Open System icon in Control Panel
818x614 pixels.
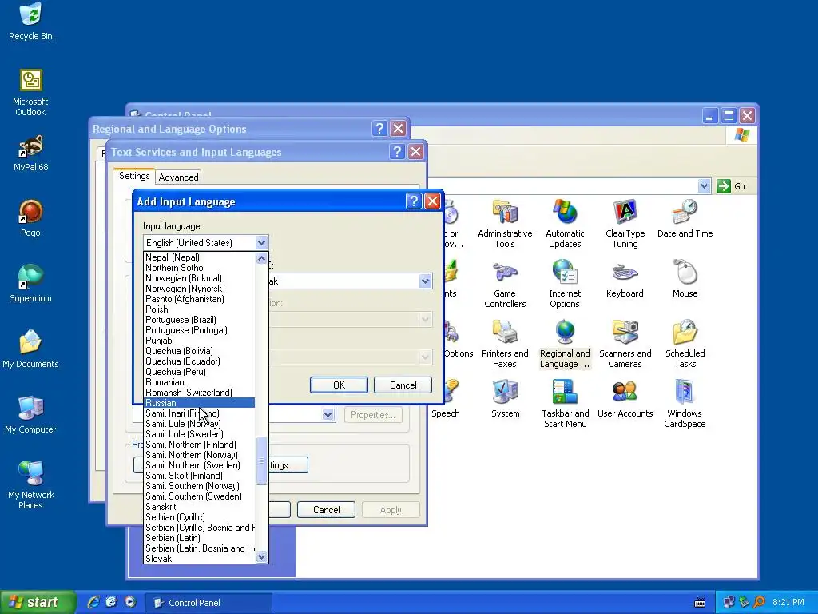click(505, 398)
